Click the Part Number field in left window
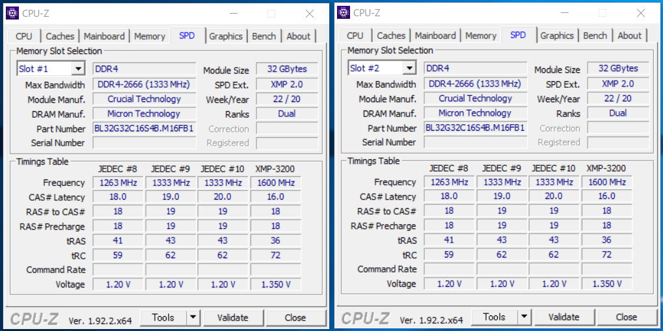 click(x=144, y=129)
